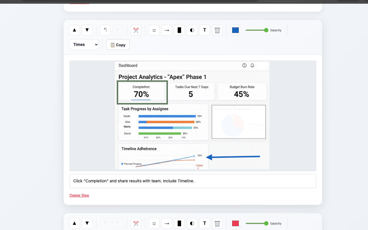Click the step description text field

coord(193,181)
